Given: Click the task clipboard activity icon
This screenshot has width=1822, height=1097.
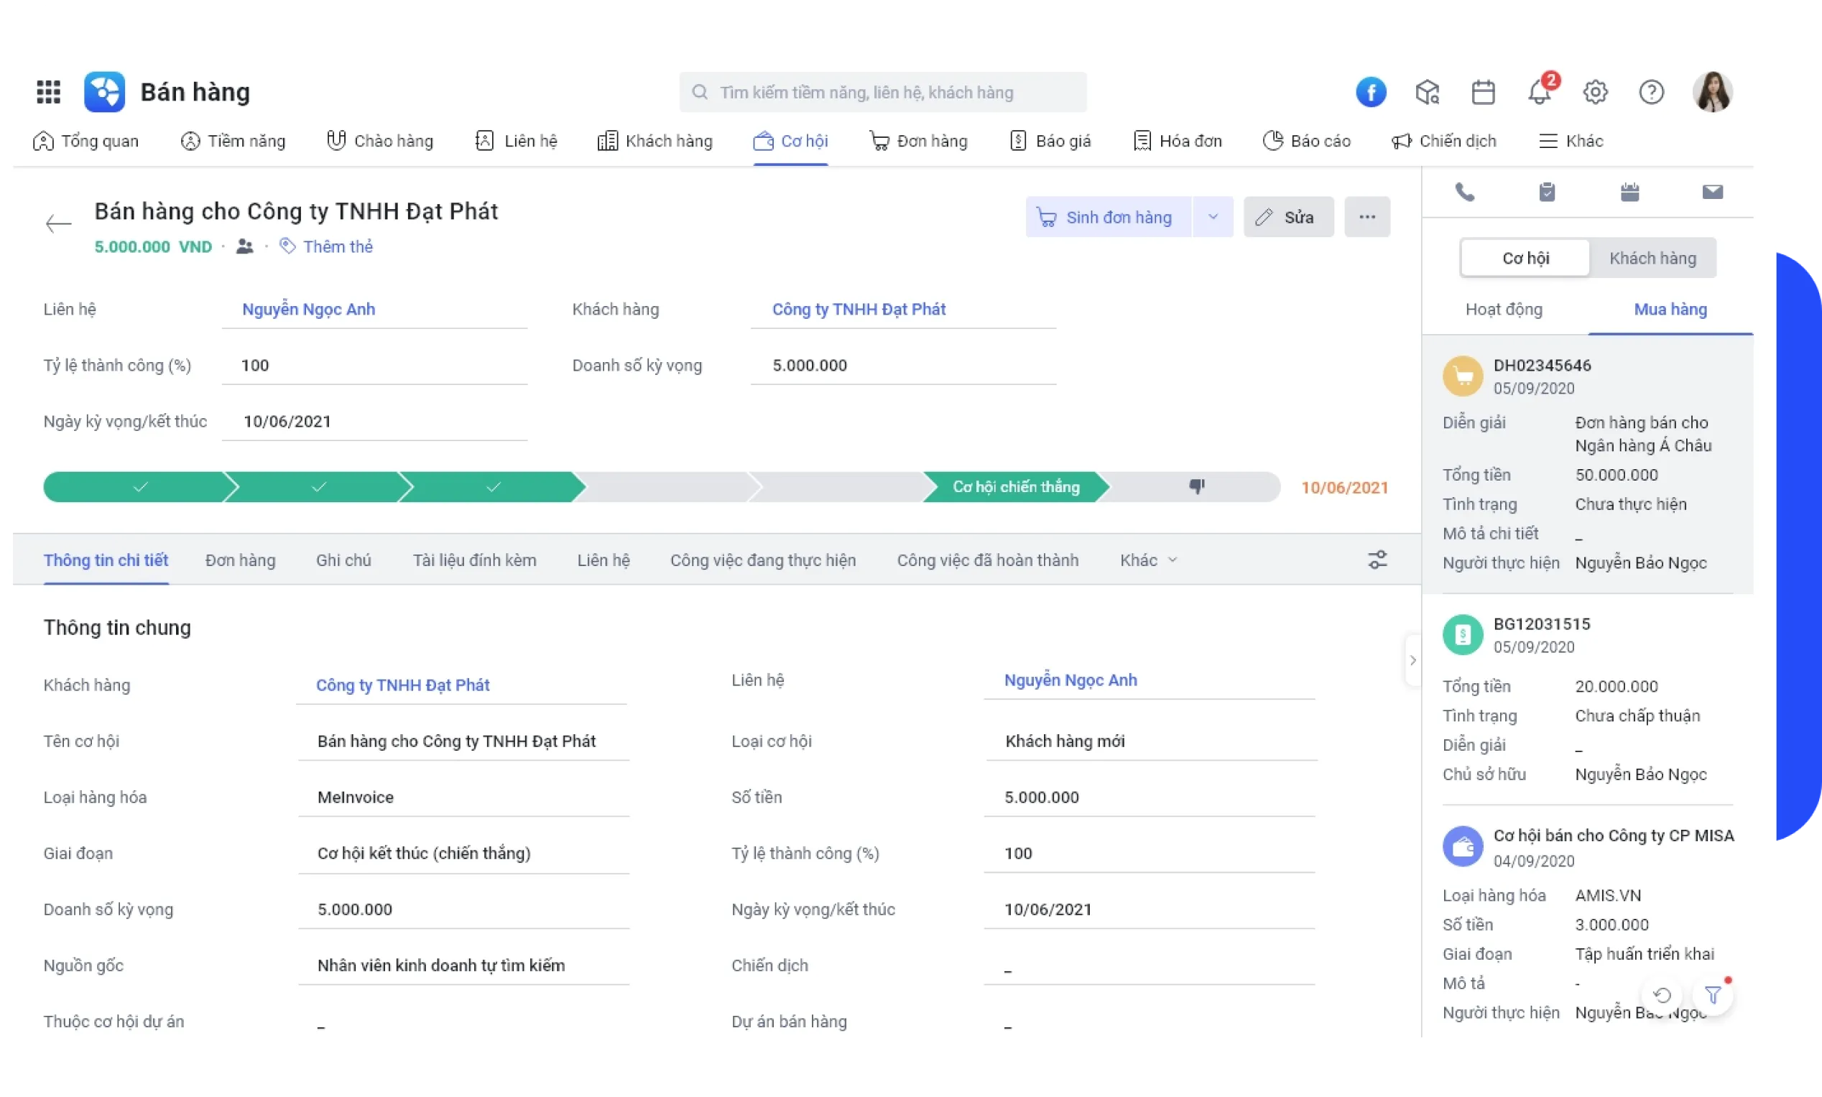Looking at the screenshot, I should (1547, 193).
